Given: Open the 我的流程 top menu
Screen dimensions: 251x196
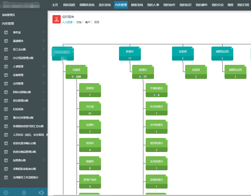Looking at the screenshot, I should [x=69, y=5].
